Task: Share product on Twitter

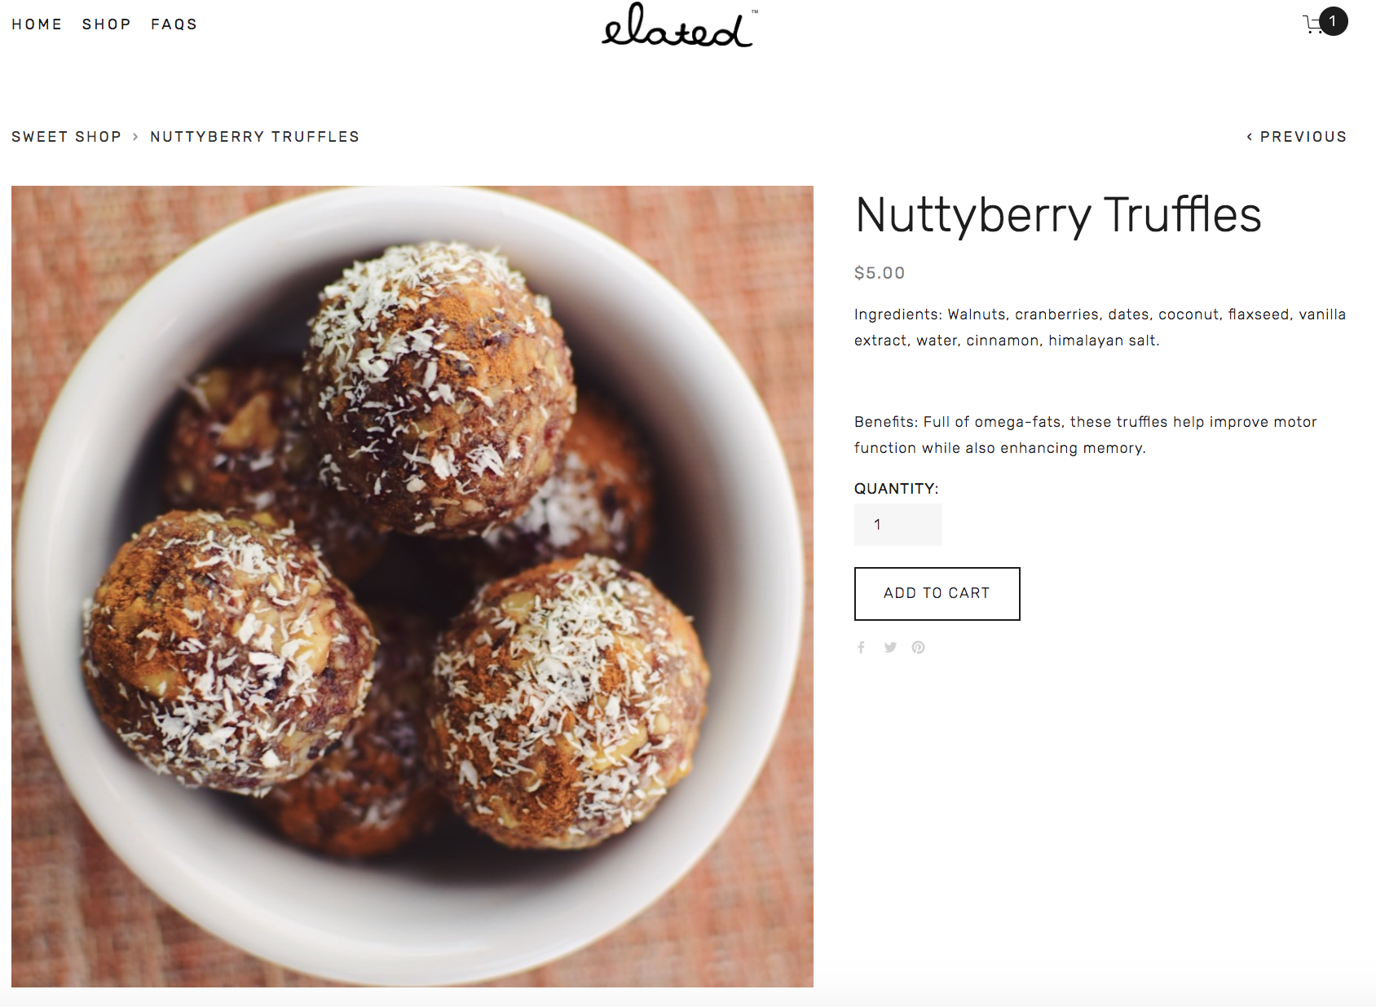Action: (890, 648)
